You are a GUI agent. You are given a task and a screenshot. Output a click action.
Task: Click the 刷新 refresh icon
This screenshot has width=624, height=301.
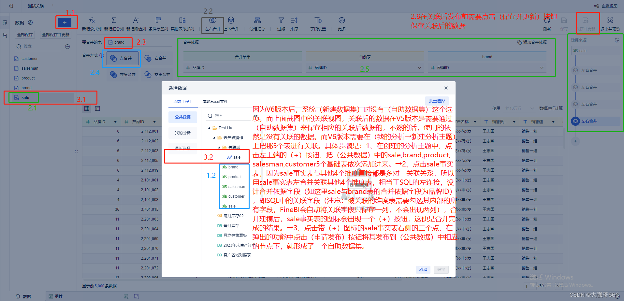(547, 21)
